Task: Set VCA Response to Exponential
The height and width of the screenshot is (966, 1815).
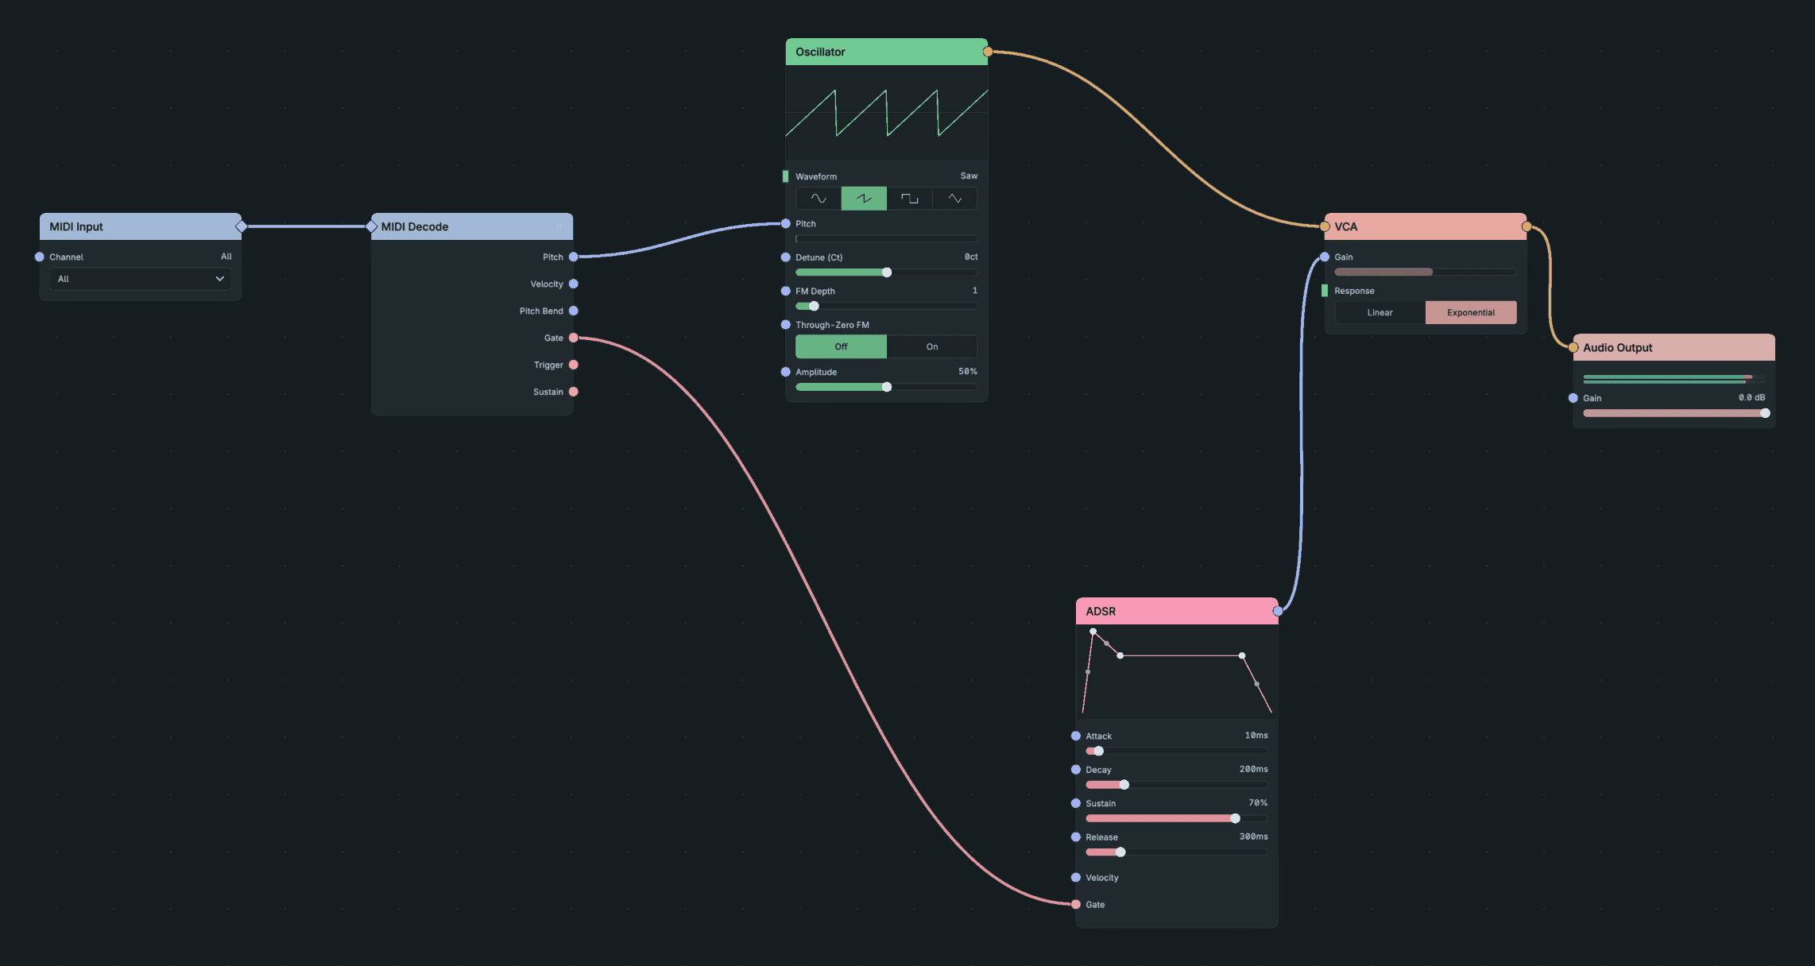Action: 1471,312
